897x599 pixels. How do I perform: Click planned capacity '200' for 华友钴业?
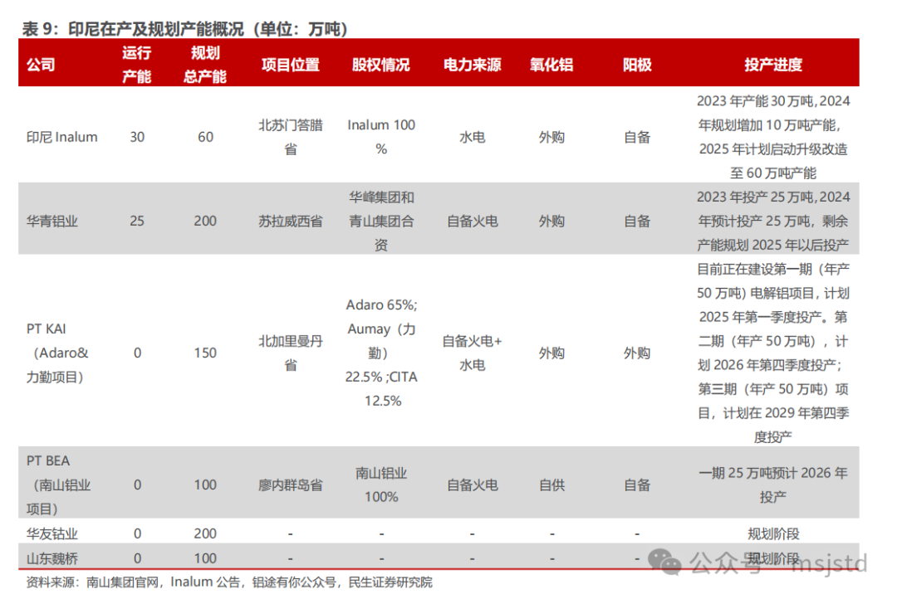pos(205,533)
